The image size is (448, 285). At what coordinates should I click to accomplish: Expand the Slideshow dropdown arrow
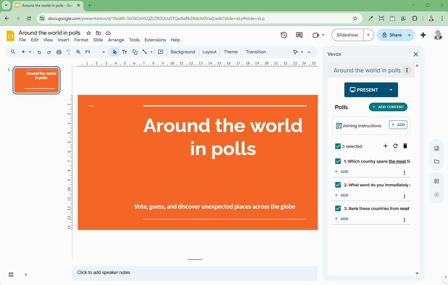(368, 35)
